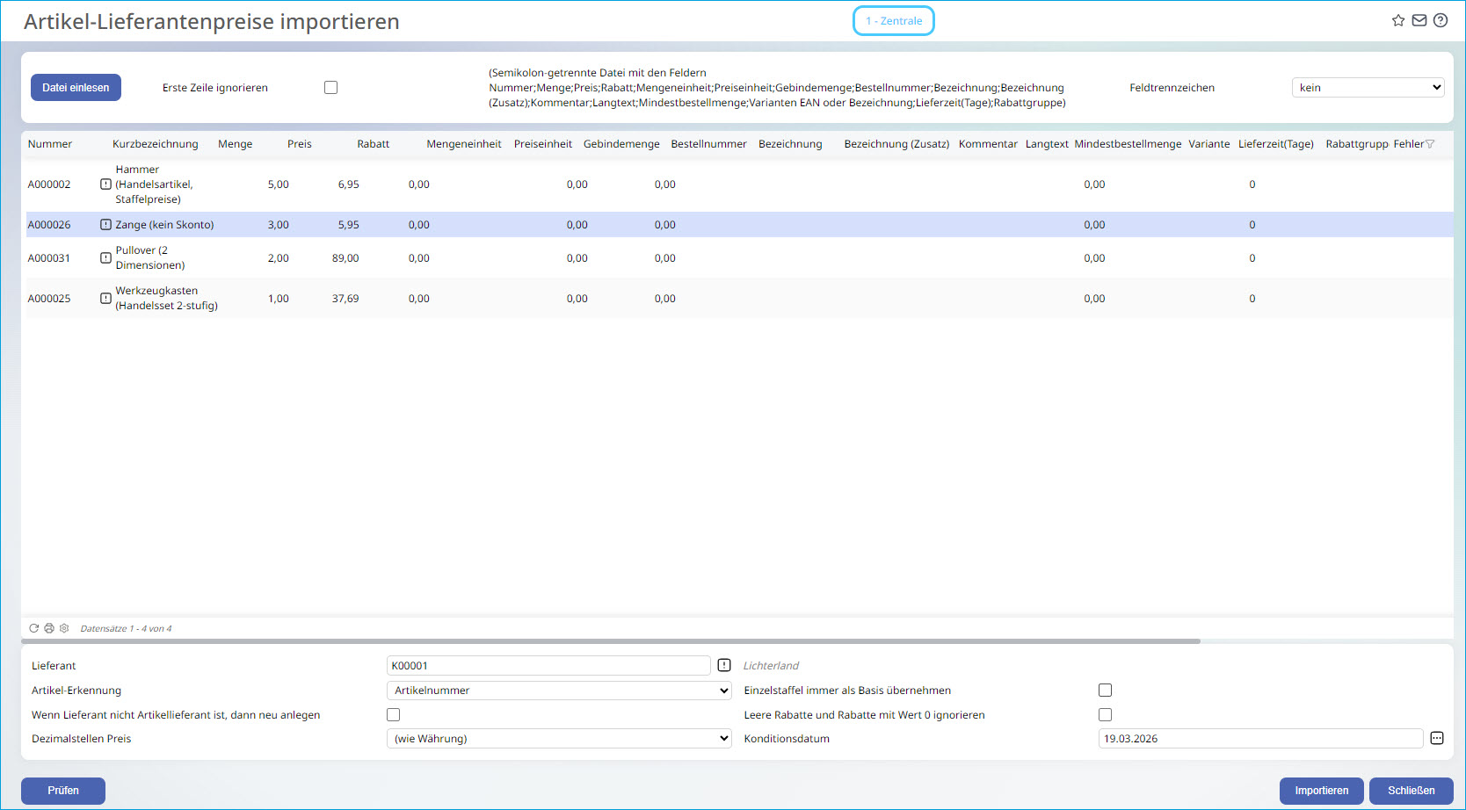Sort by the Nummer column header
This screenshot has height=810, width=1466.
[50, 144]
